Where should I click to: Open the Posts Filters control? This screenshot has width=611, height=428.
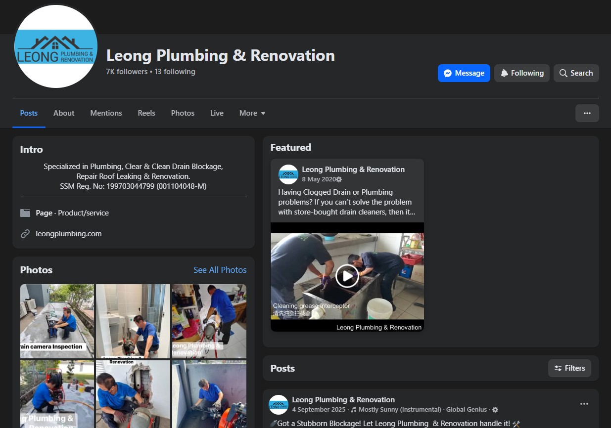(x=569, y=368)
